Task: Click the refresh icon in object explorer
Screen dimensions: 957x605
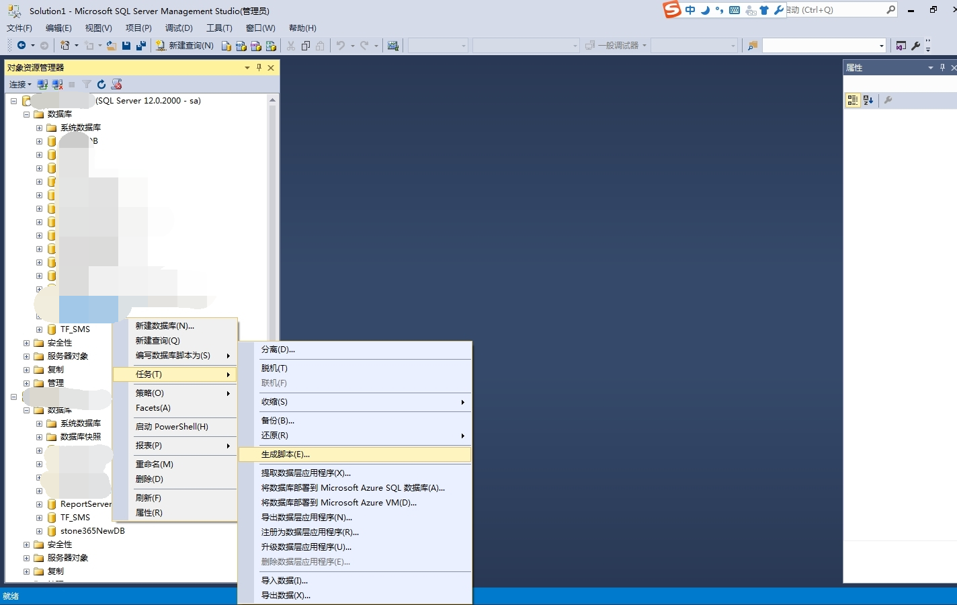Action: (101, 84)
